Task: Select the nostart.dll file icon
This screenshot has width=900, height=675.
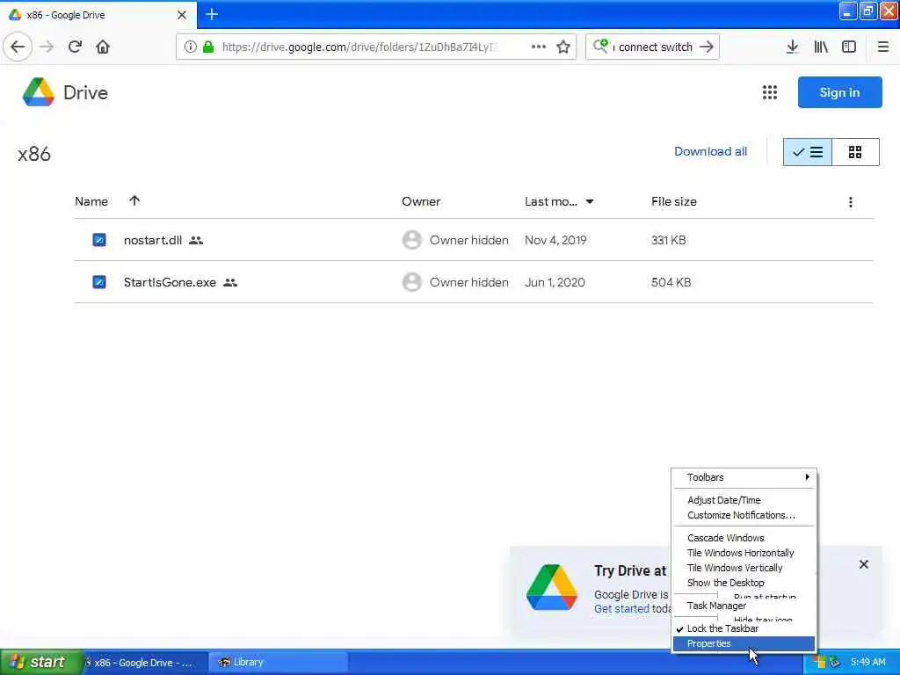Action: 99,240
